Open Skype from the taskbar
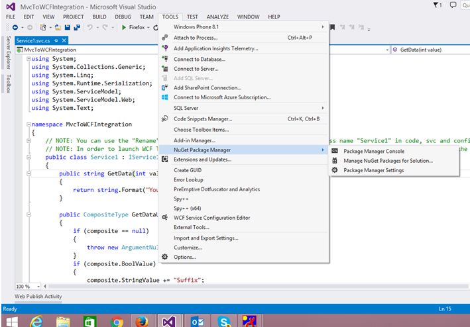The height and width of the screenshot is (327, 470). pyautogui.click(x=224, y=322)
